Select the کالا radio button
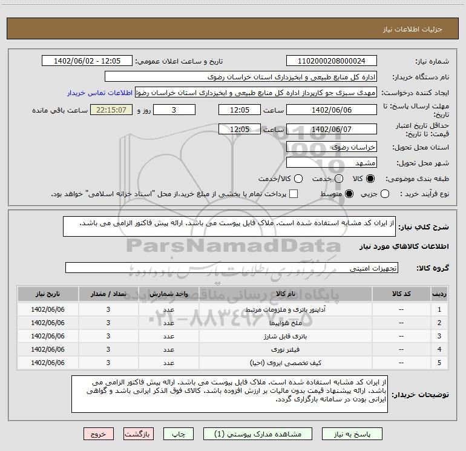Screen dimensions: 466x451 point(370,179)
